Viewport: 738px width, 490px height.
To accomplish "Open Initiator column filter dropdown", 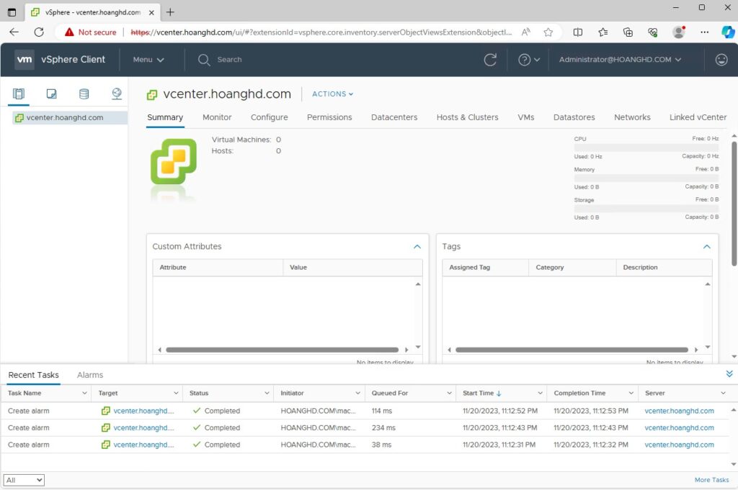I will pos(357,393).
